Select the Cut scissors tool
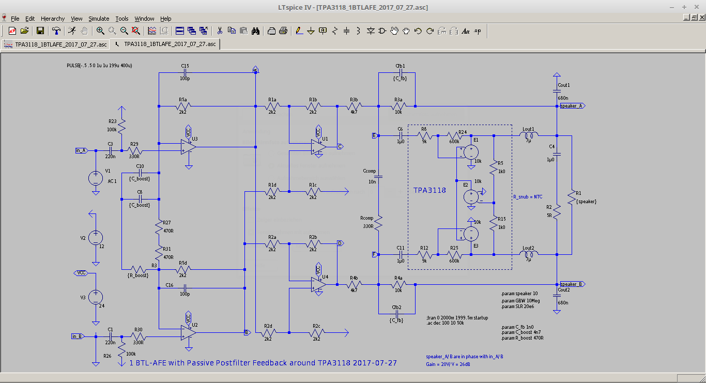 click(x=220, y=31)
